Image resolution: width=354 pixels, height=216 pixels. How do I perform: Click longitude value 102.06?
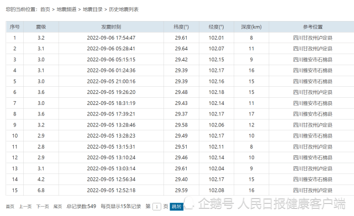click(x=216, y=125)
